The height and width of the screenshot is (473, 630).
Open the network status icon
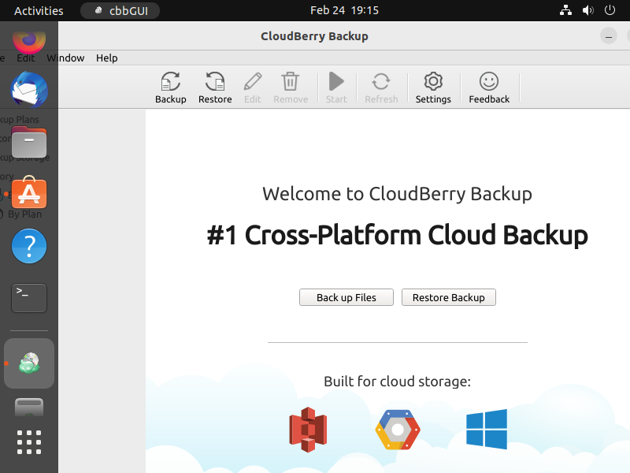tap(565, 10)
